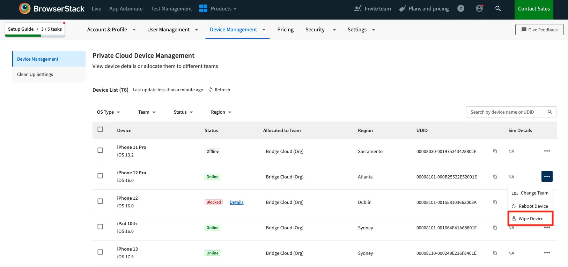Open more options for iPhone 11 Pro
This screenshot has height=267, width=568.
click(x=547, y=151)
